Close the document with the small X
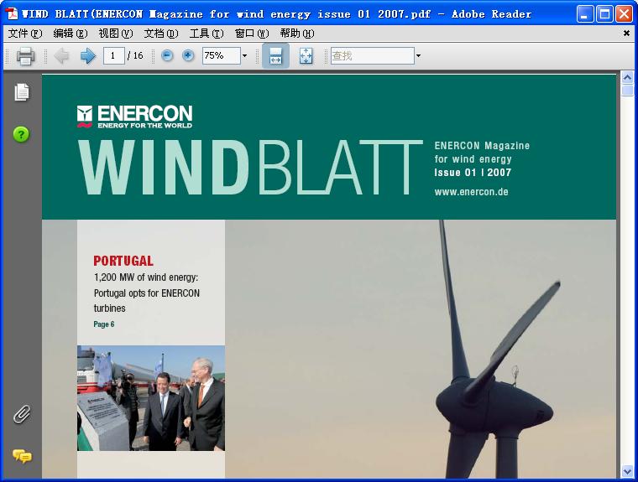 click(x=626, y=34)
